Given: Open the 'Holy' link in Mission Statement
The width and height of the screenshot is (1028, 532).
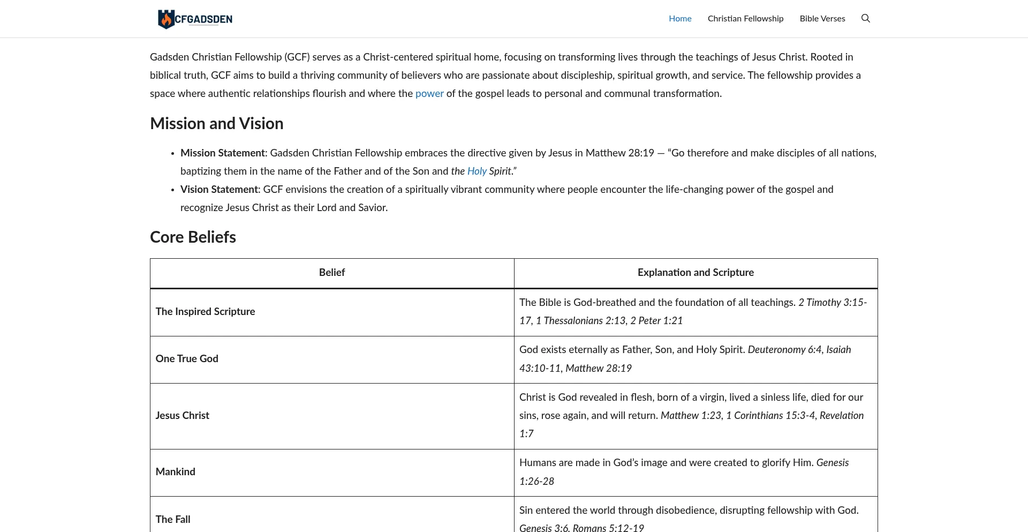Looking at the screenshot, I should click(477, 171).
